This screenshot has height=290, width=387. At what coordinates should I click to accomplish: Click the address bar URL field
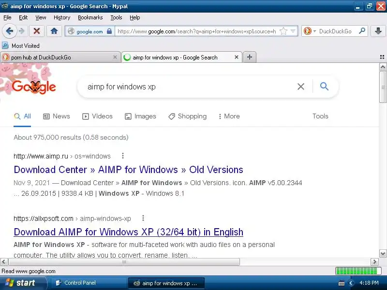196,31
